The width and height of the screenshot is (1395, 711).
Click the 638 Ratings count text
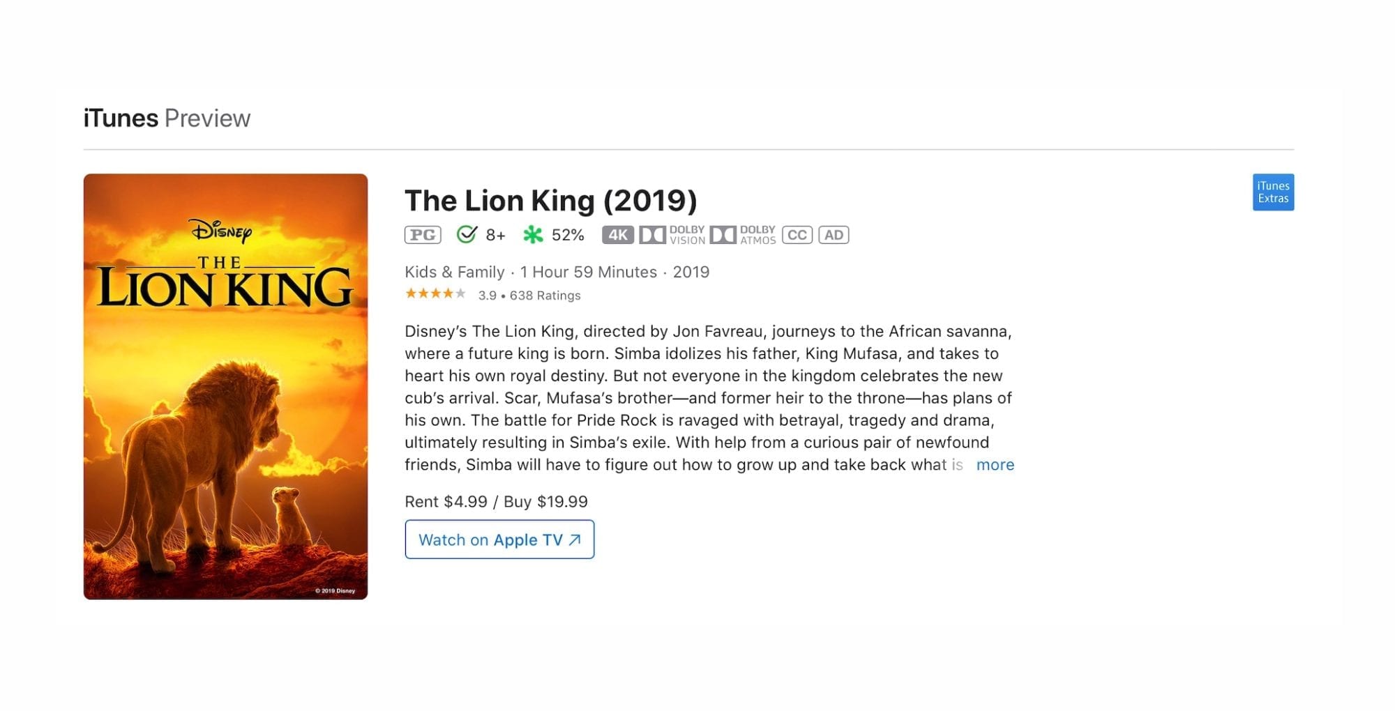tap(545, 296)
